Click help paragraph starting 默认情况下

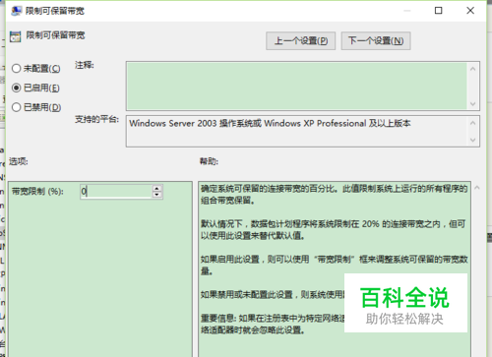click(334, 230)
